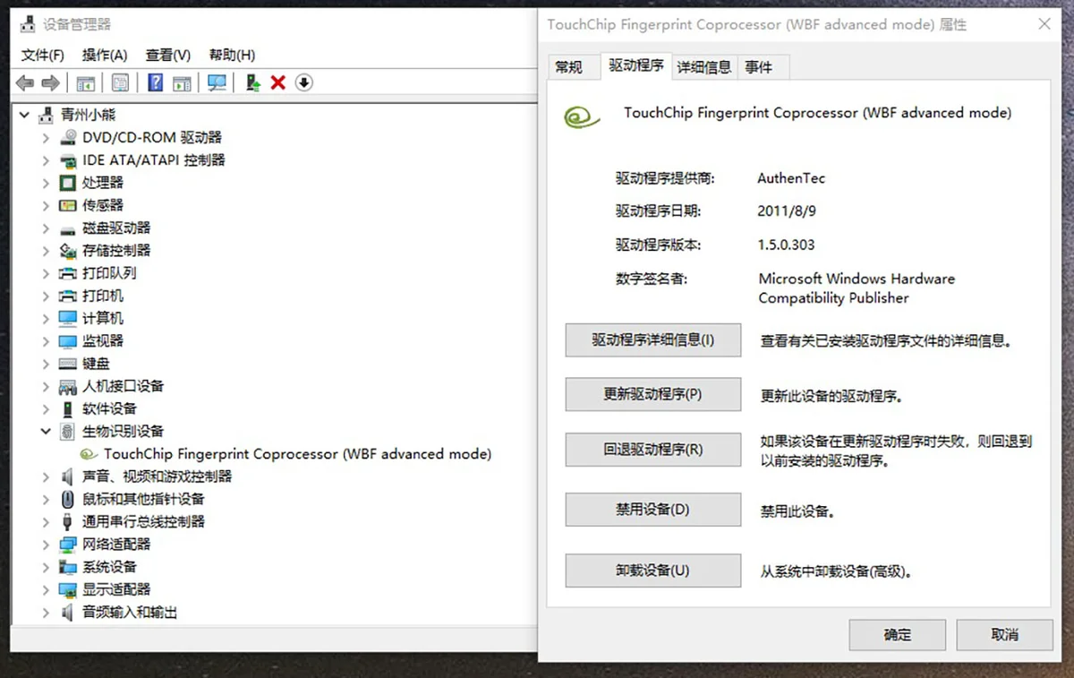Open the 查看(V) menu

click(x=168, y=56)
